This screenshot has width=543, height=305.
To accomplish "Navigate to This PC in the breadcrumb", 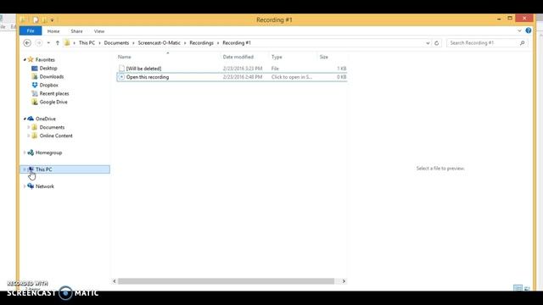I will click(x=87, y=43).
